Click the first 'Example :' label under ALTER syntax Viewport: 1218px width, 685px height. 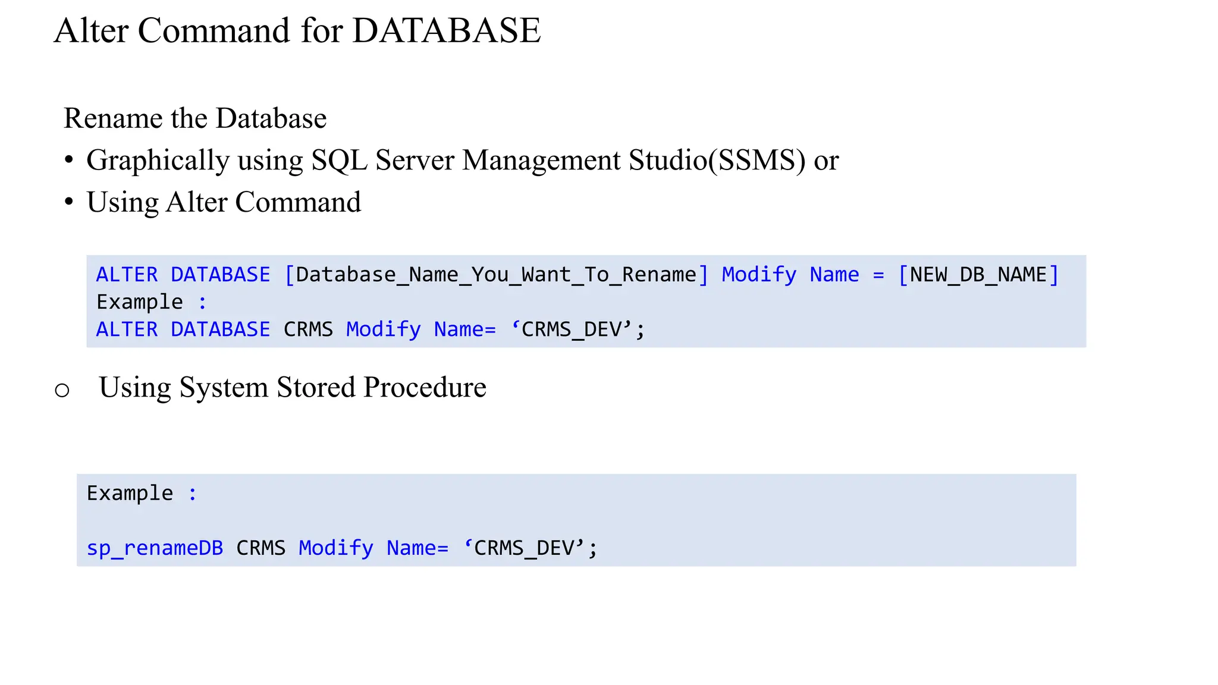[152, 302]
